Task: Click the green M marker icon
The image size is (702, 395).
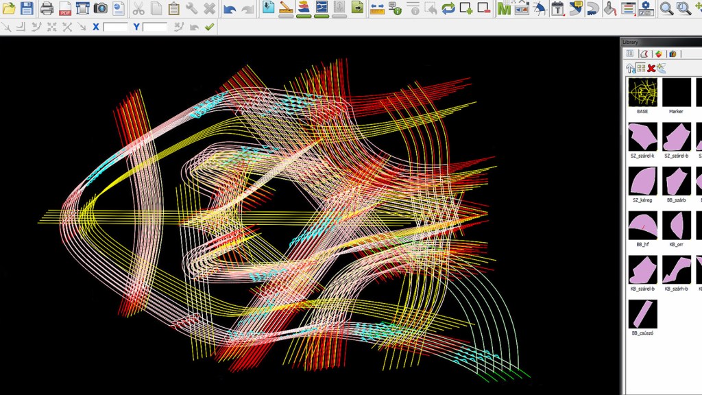Action: (504, 8)
